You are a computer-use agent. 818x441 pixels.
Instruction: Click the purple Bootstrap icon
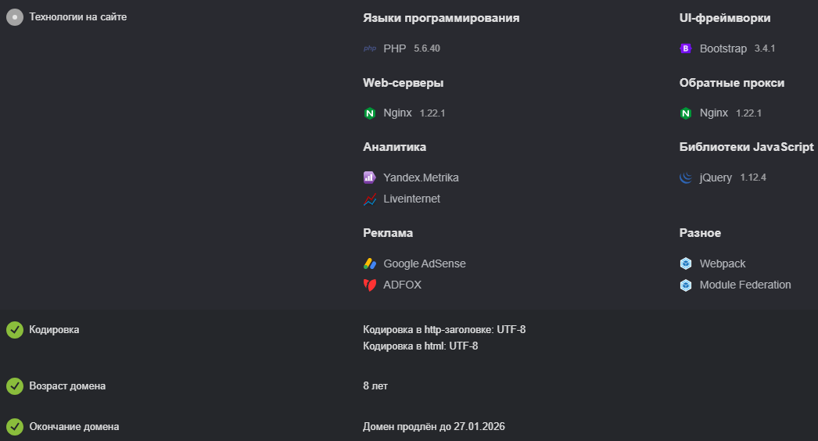click(686, 48)
